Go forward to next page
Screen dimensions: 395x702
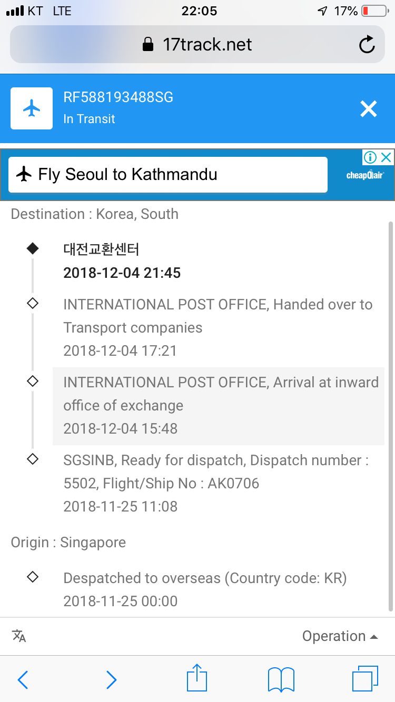111,679
